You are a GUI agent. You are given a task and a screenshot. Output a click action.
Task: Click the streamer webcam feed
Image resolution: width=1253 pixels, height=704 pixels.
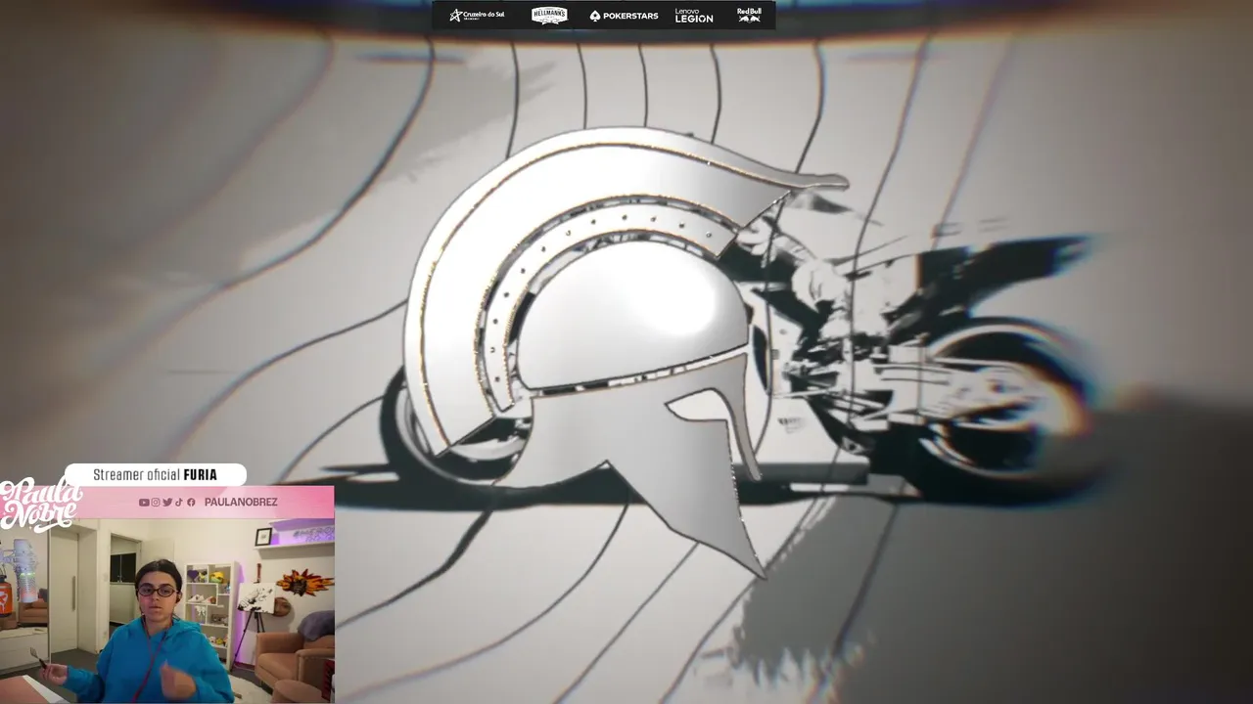[166, 610]
